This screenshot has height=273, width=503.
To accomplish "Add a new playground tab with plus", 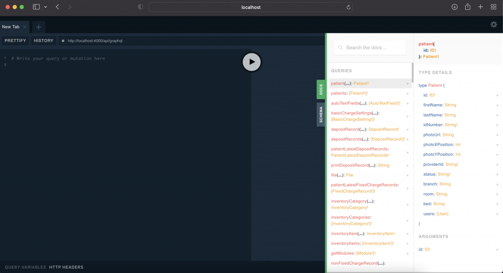I will (38, 27).
